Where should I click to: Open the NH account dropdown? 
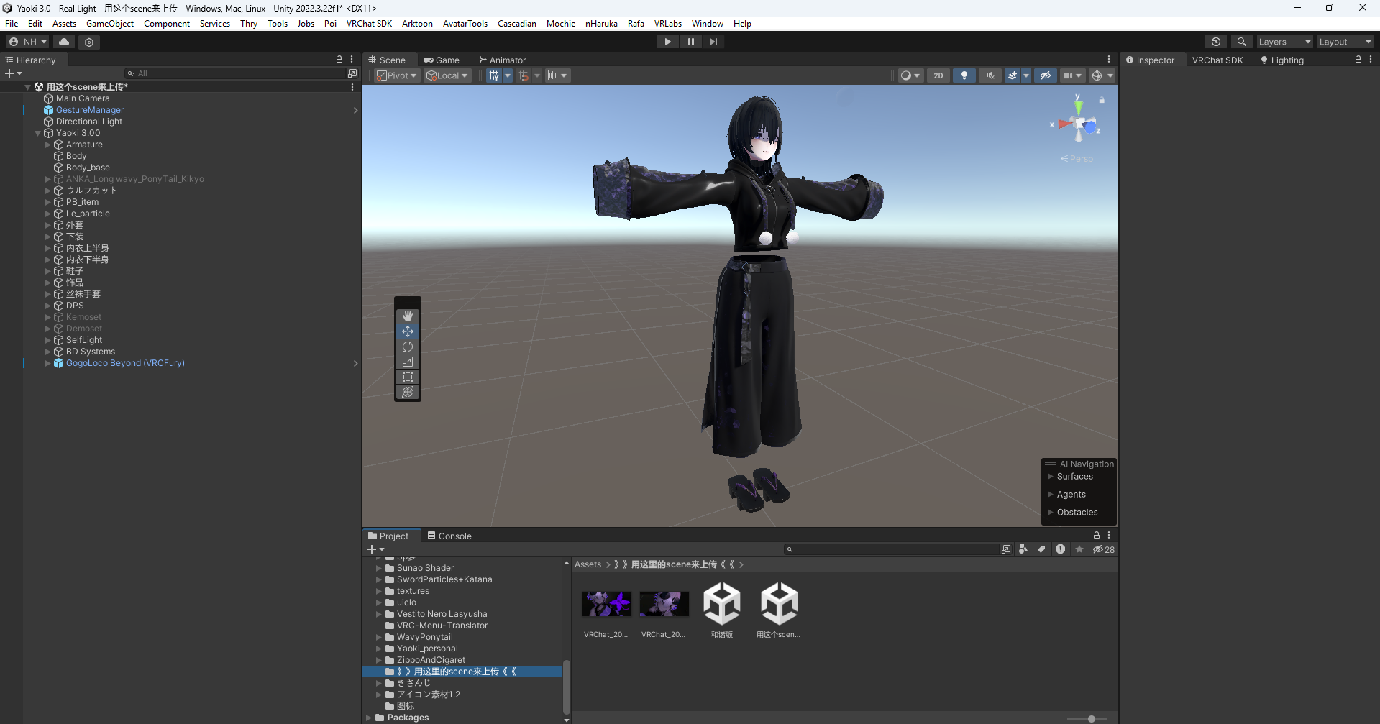point(28,42)
